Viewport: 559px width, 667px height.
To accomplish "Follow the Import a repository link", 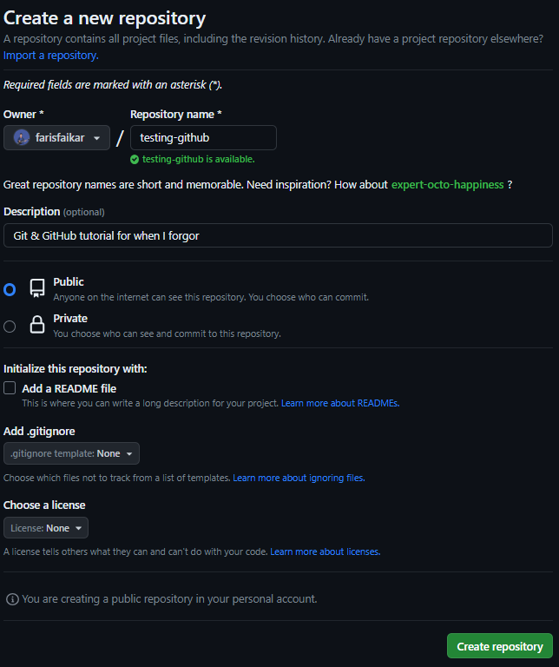I will coord(51,56).
